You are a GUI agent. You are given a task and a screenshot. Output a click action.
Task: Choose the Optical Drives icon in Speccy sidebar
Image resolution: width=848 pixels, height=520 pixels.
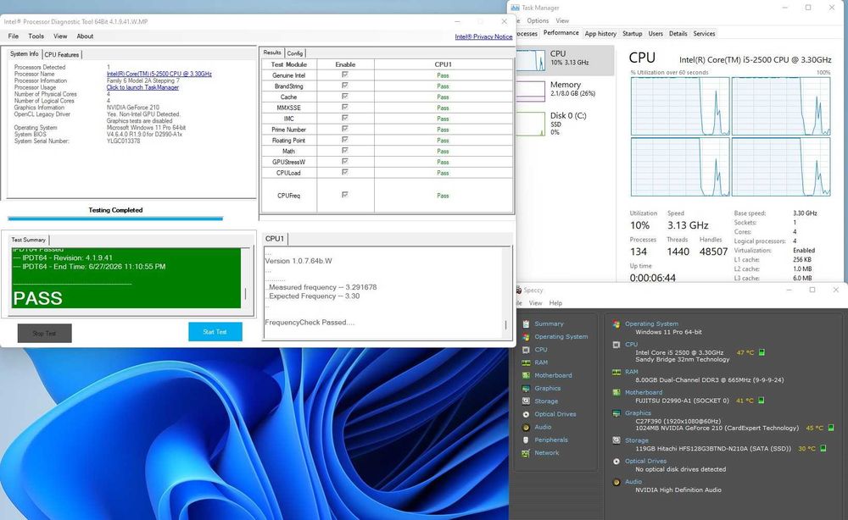click(x=526, y=414)
